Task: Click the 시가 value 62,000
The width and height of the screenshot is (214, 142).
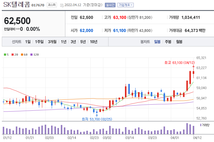Action: (x=86, y=30)
